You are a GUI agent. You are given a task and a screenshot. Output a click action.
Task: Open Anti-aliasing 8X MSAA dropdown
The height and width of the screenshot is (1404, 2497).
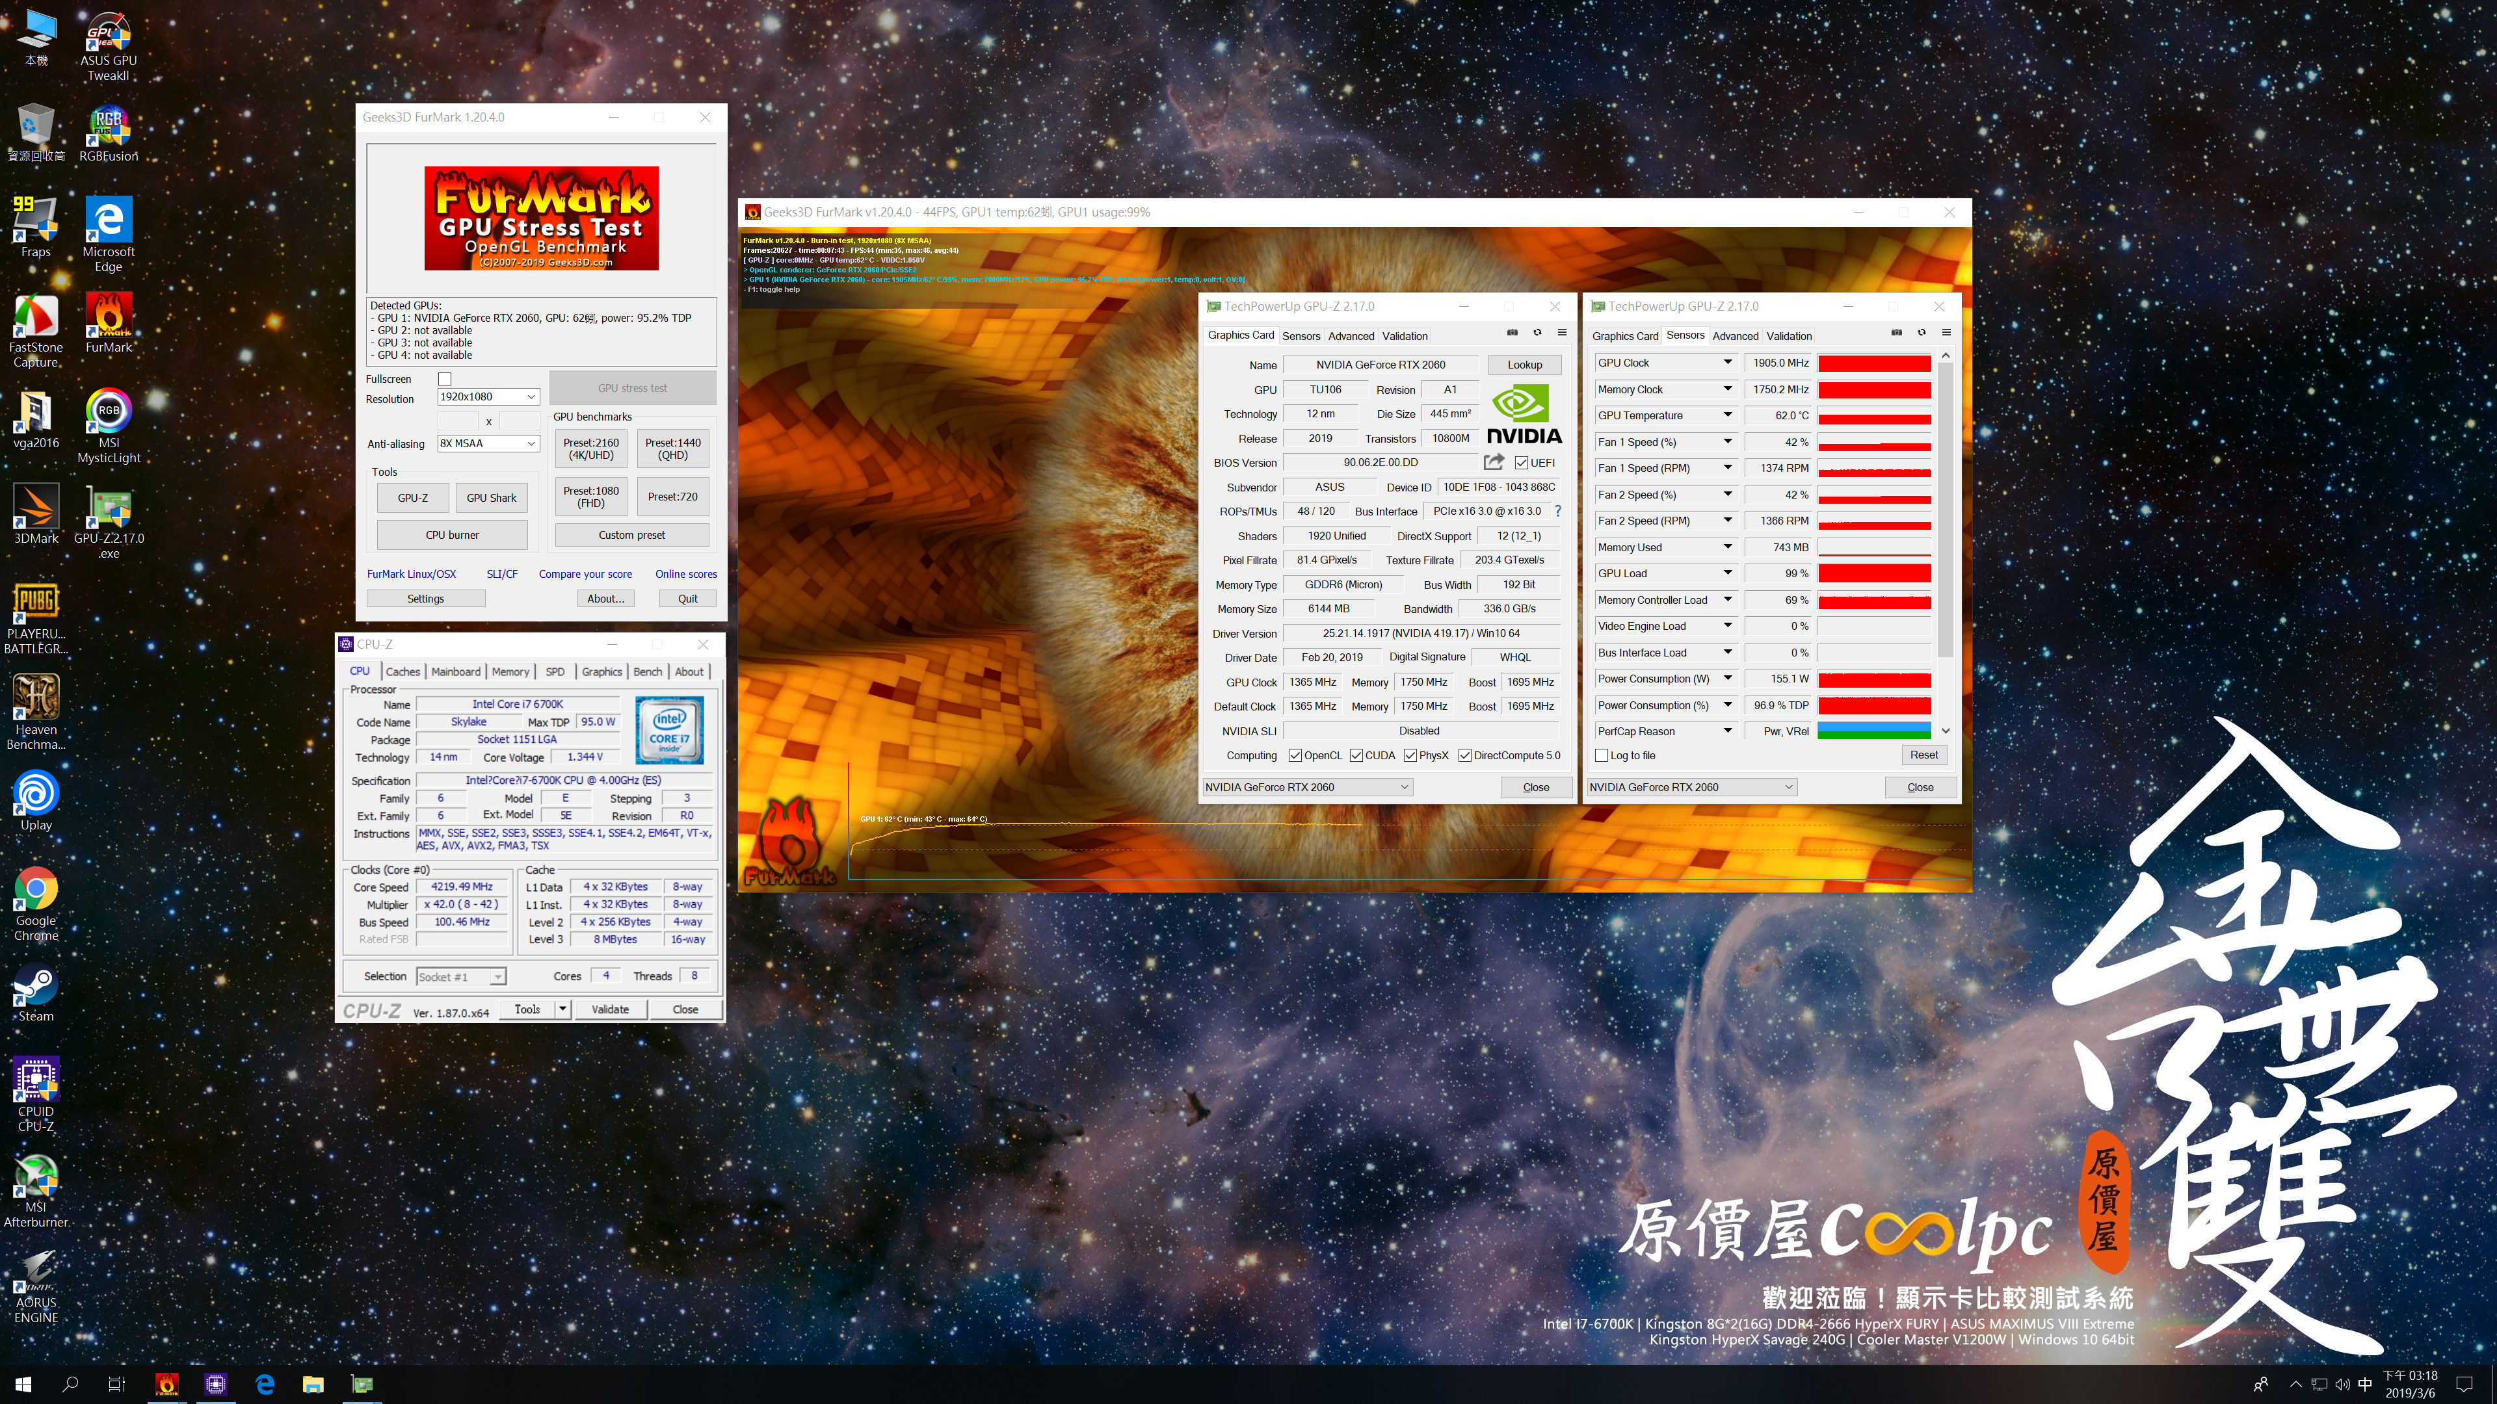pos(488,443)
